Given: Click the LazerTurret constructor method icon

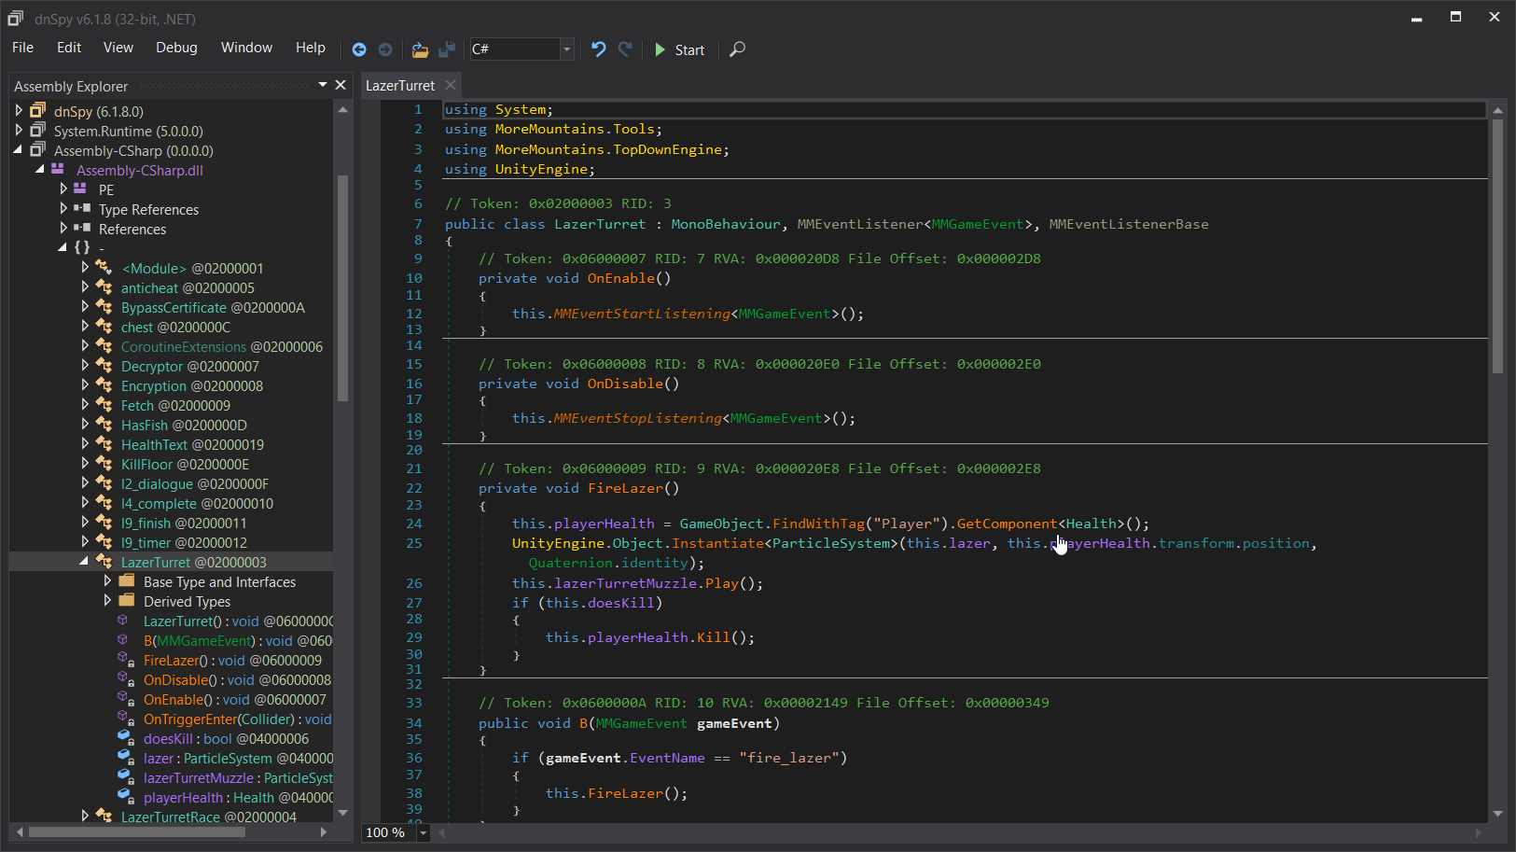Looking at the screenshot, I should 122,621.
